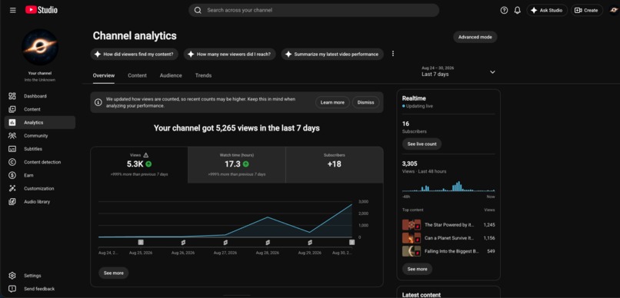Click the Customization wand icon
The width and height of the screenshot is (620, 298).
coord(12,189)
